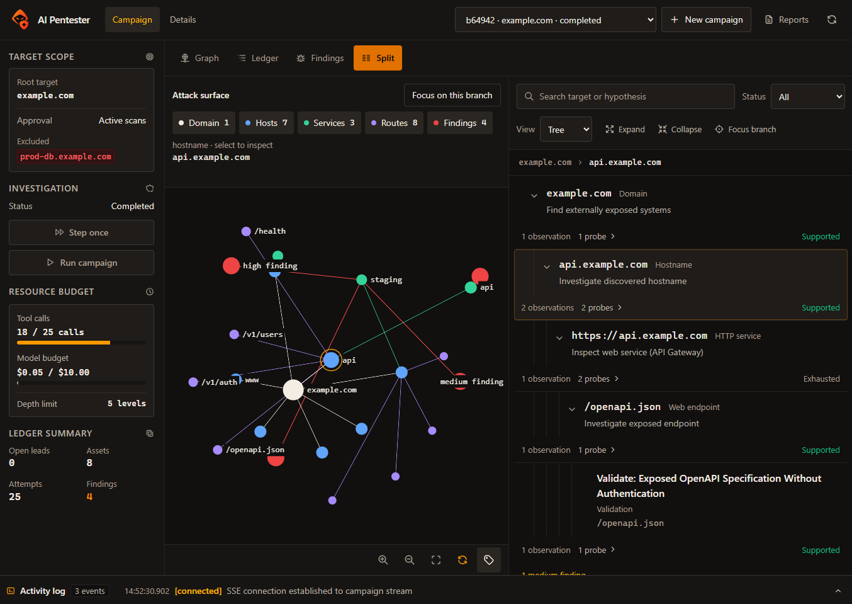Start a New campaign
852x604 pixels.
(706, 20)
